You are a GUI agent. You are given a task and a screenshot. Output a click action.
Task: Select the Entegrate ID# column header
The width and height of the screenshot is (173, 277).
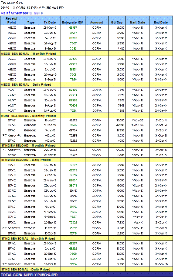coord(73,23)
